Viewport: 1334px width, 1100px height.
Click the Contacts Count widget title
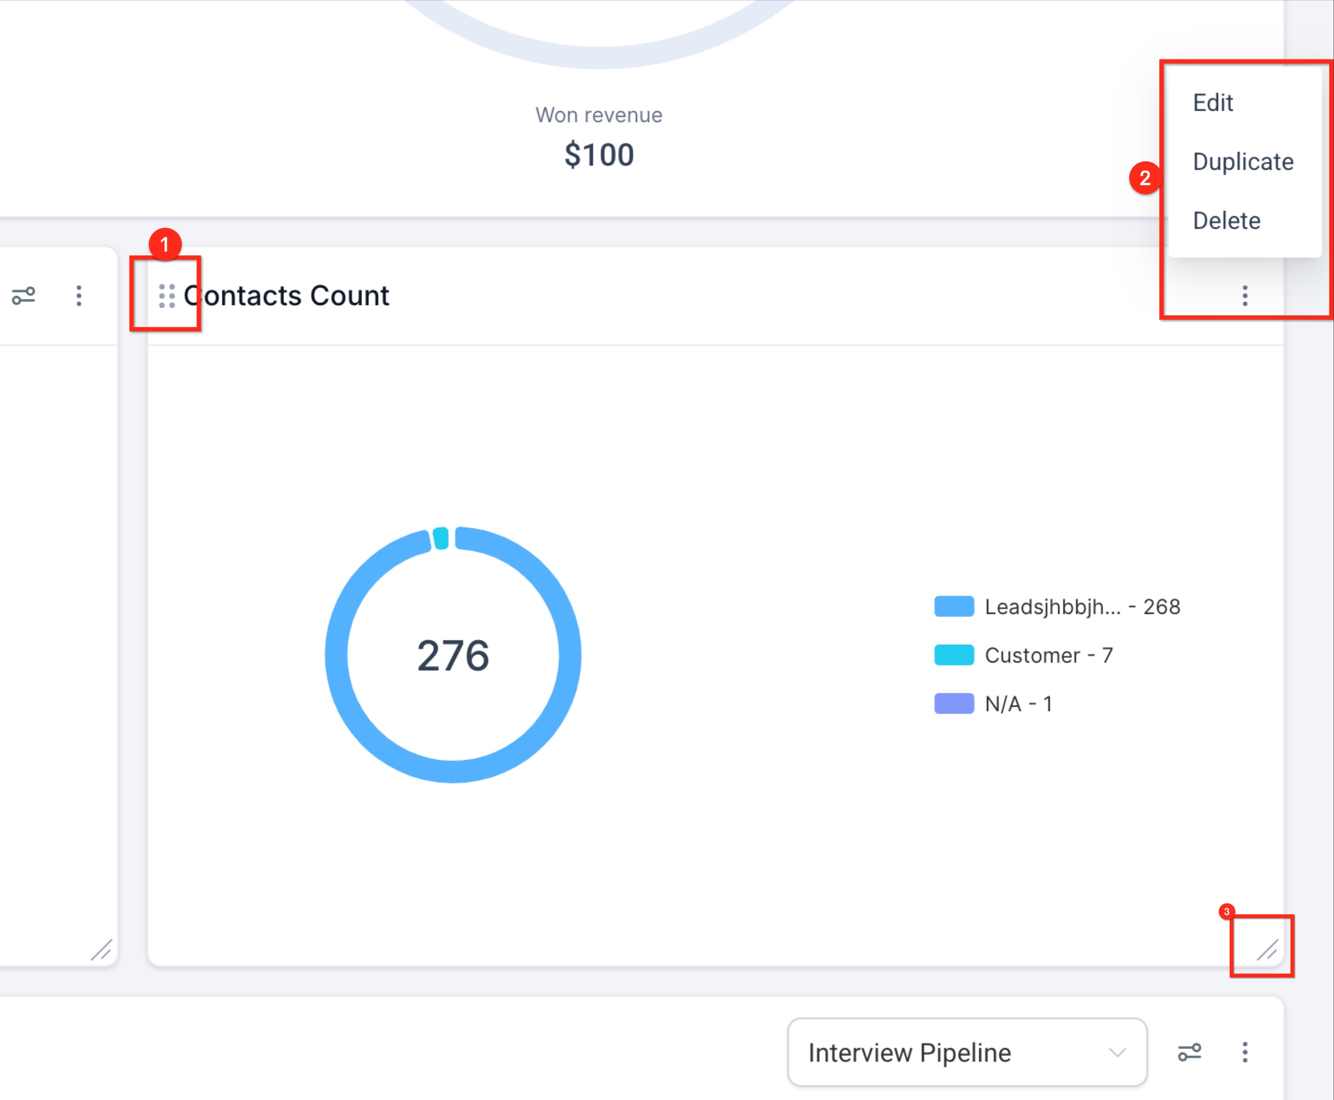286,295
